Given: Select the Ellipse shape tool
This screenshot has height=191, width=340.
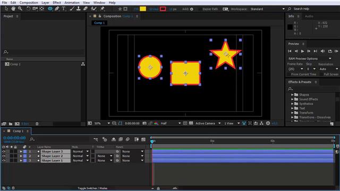Looking at the screenshot, I should [50, 8].
